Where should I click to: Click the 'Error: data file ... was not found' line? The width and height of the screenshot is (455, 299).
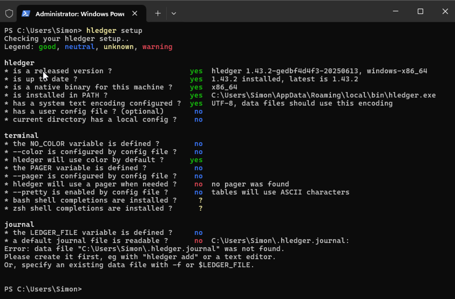(x=144, y=249)
